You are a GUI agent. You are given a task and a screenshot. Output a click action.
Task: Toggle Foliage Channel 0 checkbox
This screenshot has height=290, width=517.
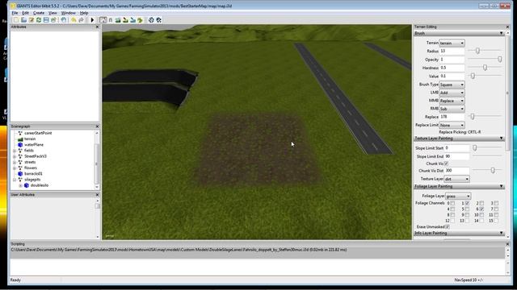[452, 203]
